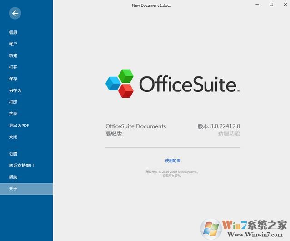Screen dimensions: 290x241
Task: Click 保存 in the sidebar
Action: [x=13, y=79]
